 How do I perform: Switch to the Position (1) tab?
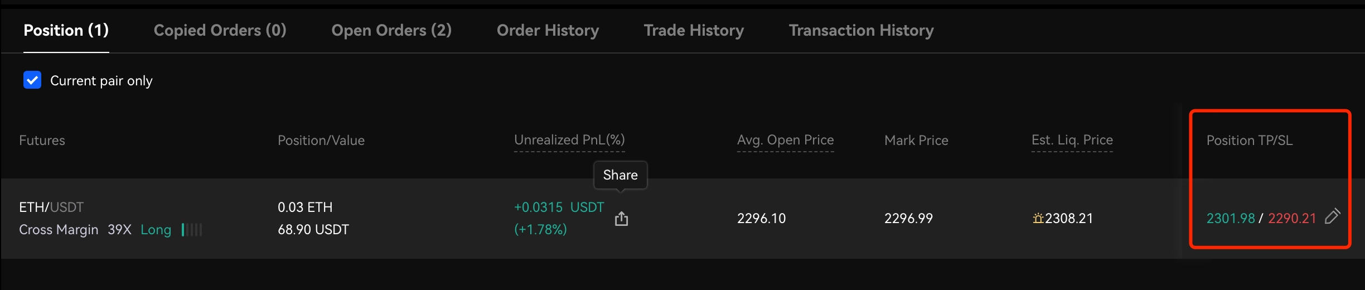[66, 30]
